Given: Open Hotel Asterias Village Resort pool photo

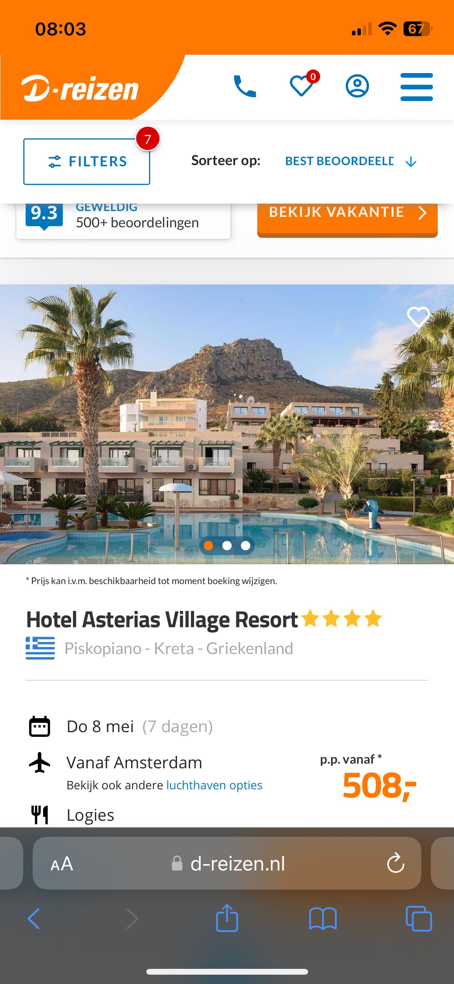Looking at the screenshot, I should point(227,424).
